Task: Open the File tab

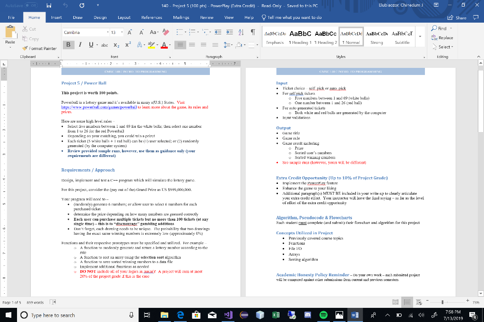Action: click(11, 17)
